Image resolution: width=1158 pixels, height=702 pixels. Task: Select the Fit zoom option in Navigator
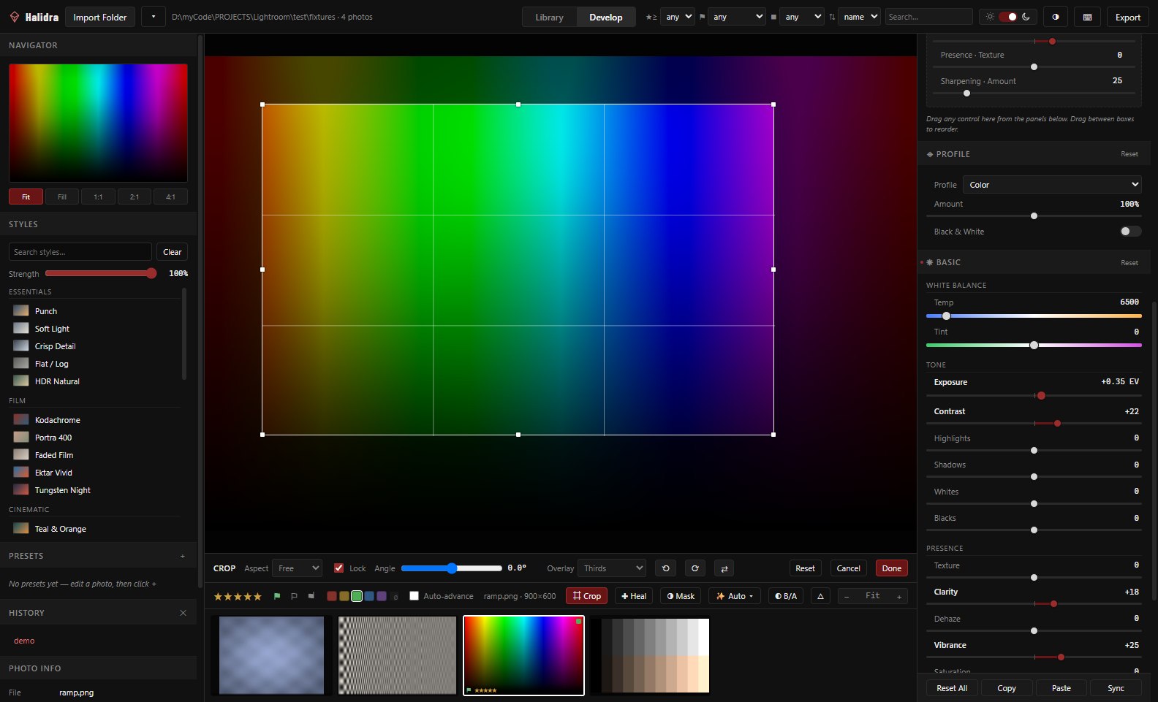[26, 197]
